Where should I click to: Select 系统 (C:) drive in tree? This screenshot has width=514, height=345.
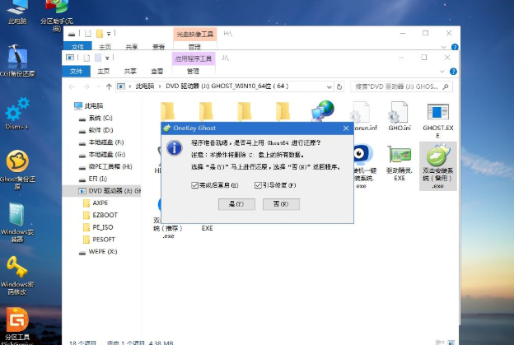(96, 118)
